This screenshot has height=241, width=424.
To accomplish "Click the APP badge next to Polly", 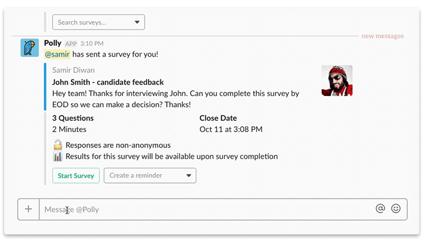I will click(71, 44).
